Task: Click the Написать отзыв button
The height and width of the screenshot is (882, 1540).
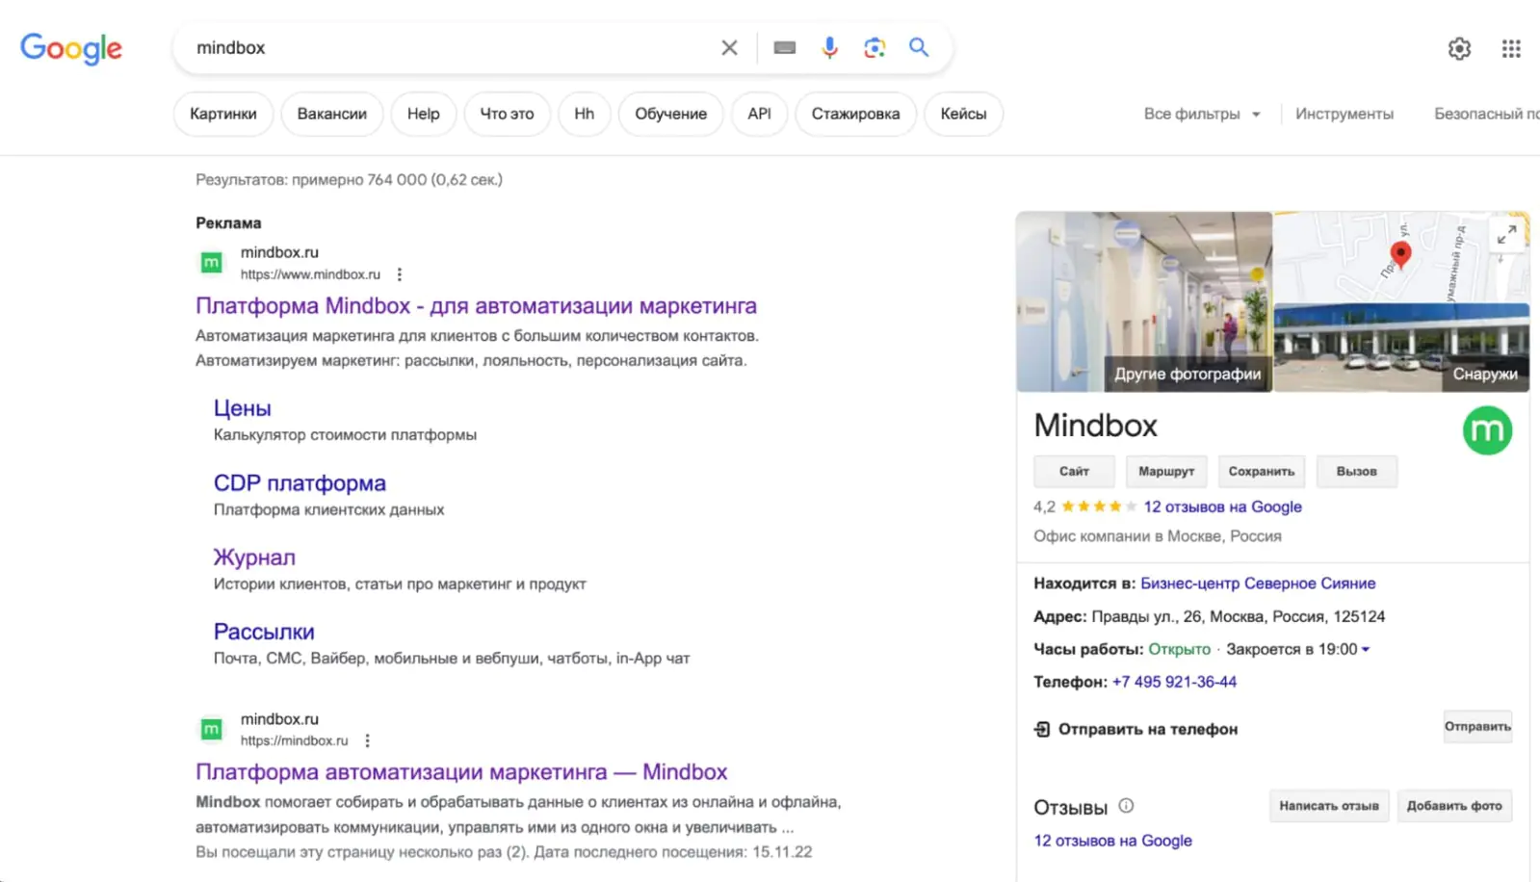Action: pos(1329,806)
